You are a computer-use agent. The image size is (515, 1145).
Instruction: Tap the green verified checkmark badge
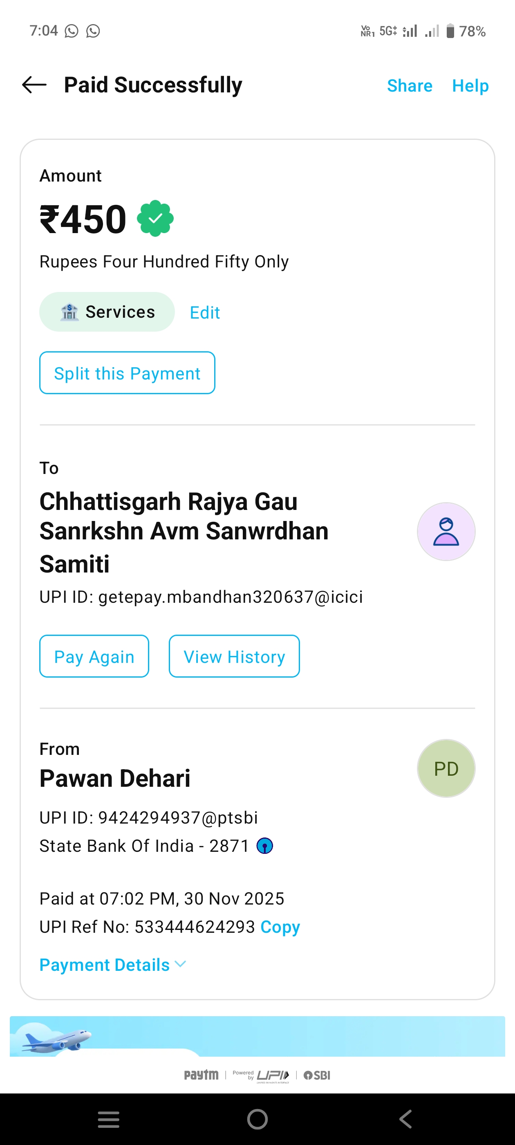click(155, 218)
